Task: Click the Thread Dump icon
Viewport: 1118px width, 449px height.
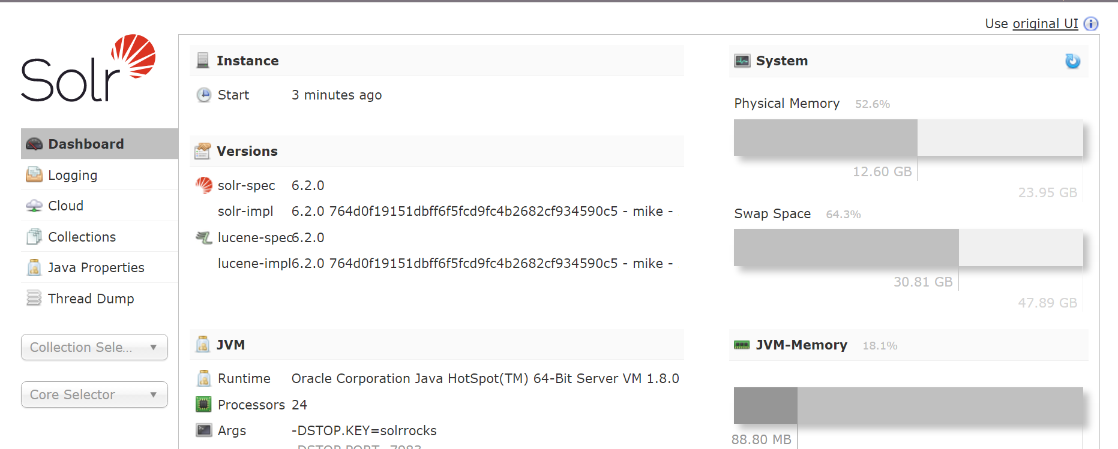Action: coord(34,298)
